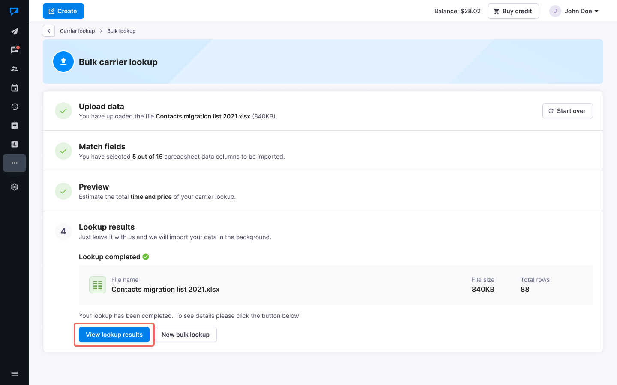Click the John Doe avatar circle
This screenshot has height=385, width=617.
click(555, 11)
